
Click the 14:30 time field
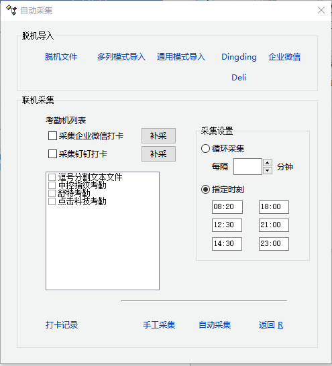227,244
